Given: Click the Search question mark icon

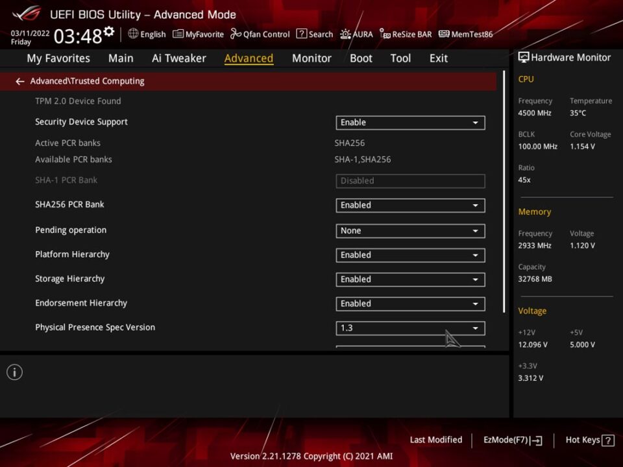Looking at the screenshot, I should coord(302,34).
